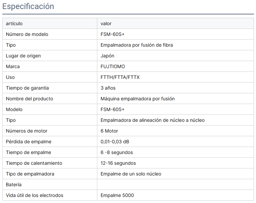Screen dimensions: 256x203
Task: Select the FUJTIOMO brand value
Action: (113, 66)
